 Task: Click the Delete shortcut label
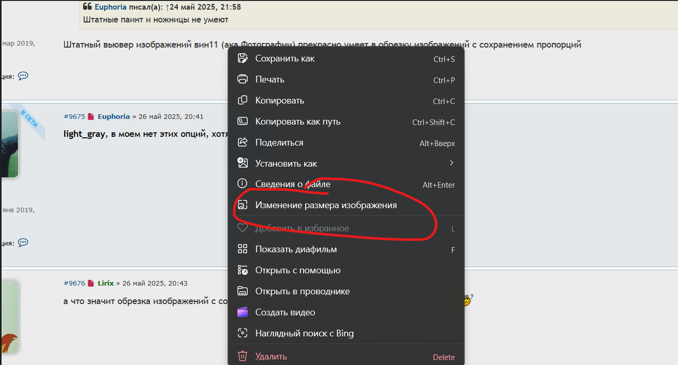(444, 357)
